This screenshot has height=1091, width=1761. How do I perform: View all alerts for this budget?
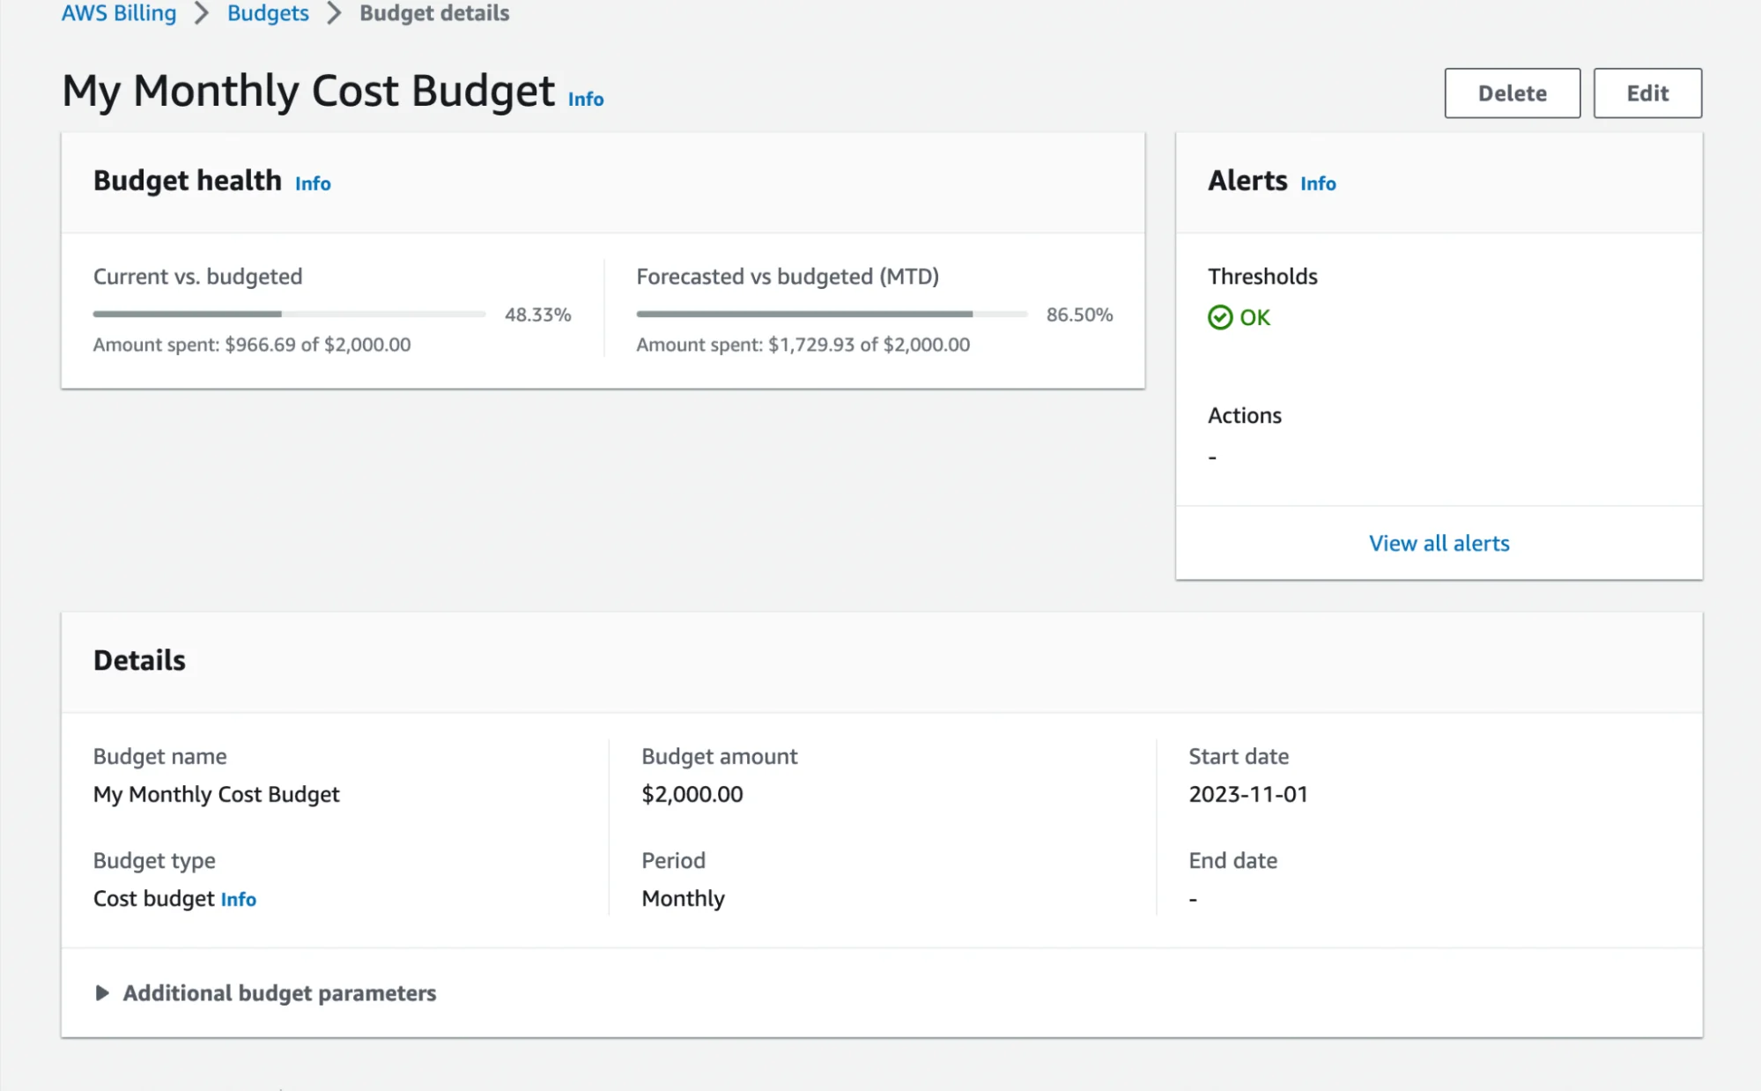1439,543
